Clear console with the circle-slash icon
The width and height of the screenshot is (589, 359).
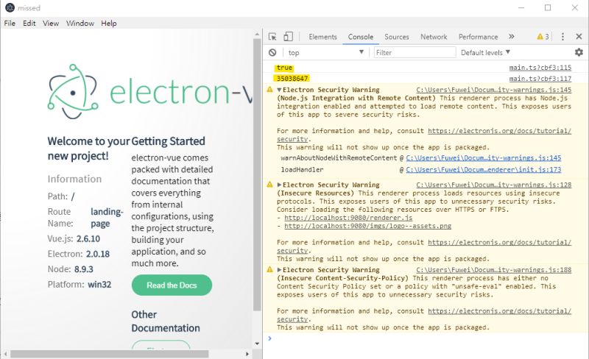click(272, 52)
